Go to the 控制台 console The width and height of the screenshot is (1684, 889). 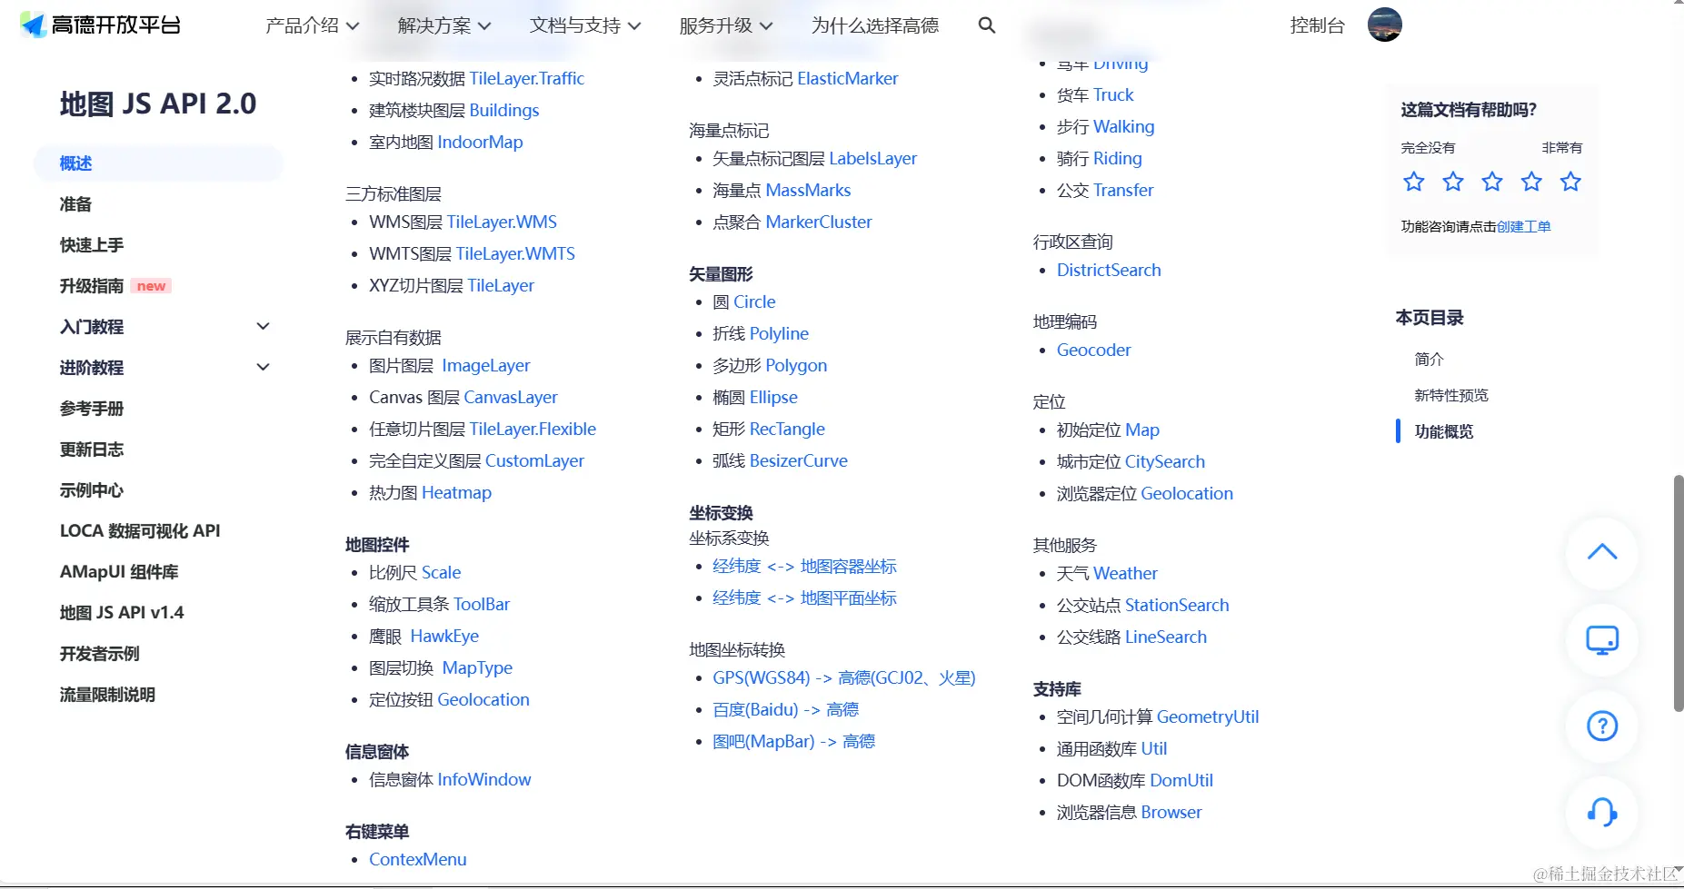tap(1317, 25)
